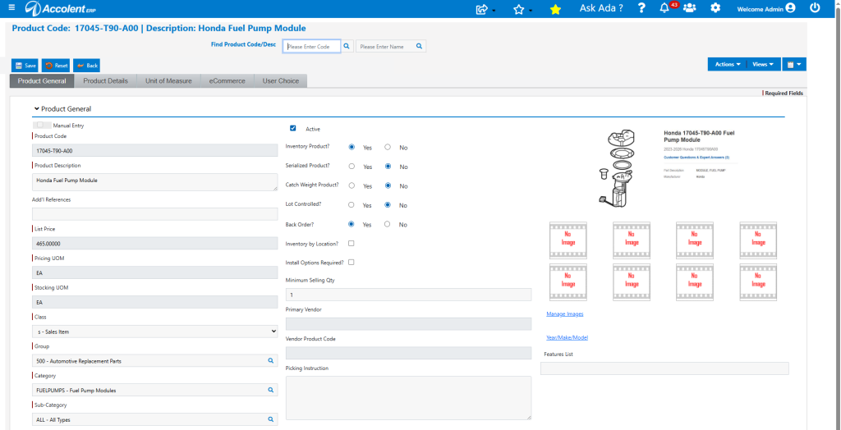Click the Sub-Category field ALL - All Types
841x430 pixels.
[x=155, y=419]
